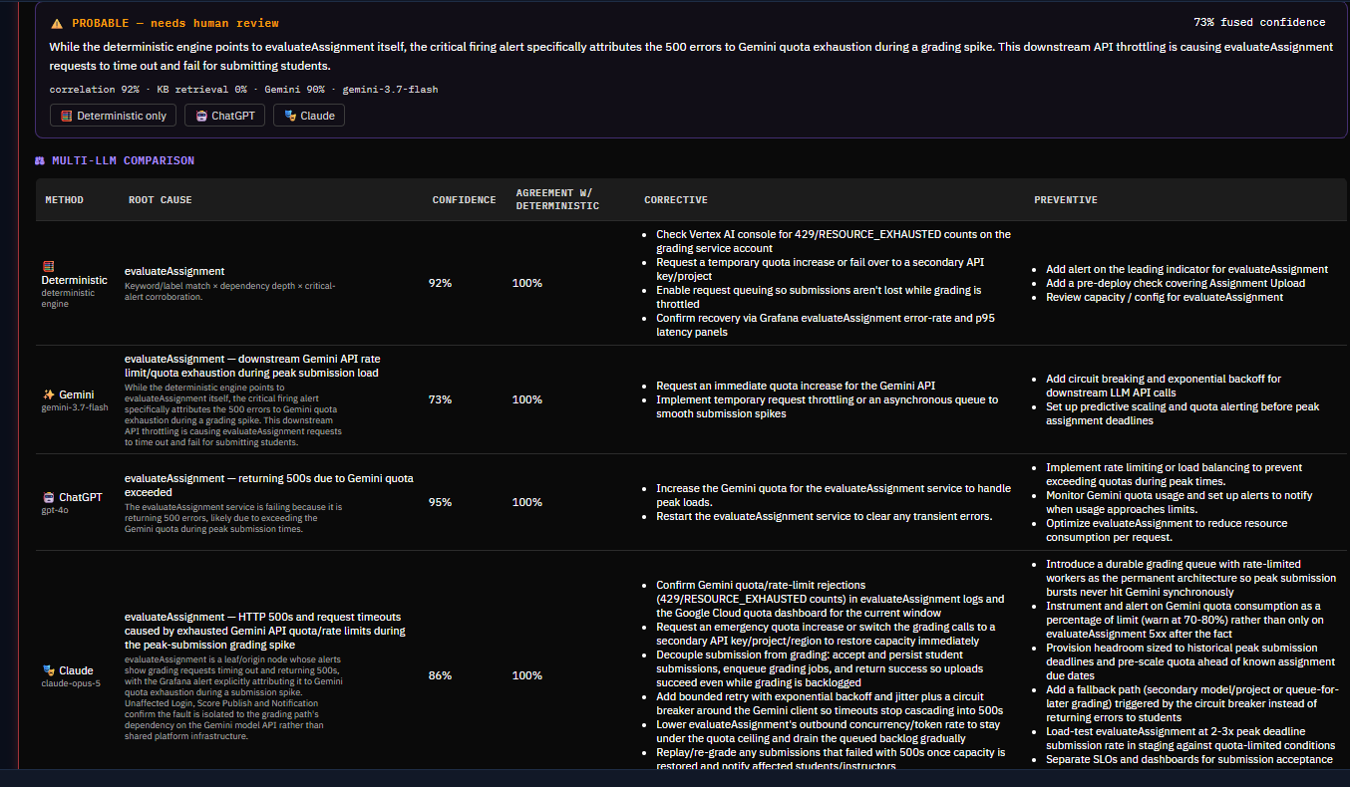Image resolution: width=1350 pixels, height=787 pixels.
Task: Click 'deterministic engine' label under Deterministic
Action: 68,298
